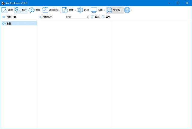This screenshot has height=129, width=192.
Task: Open 计划任务 scheduled tasks
Action: [x=50, y=10]
